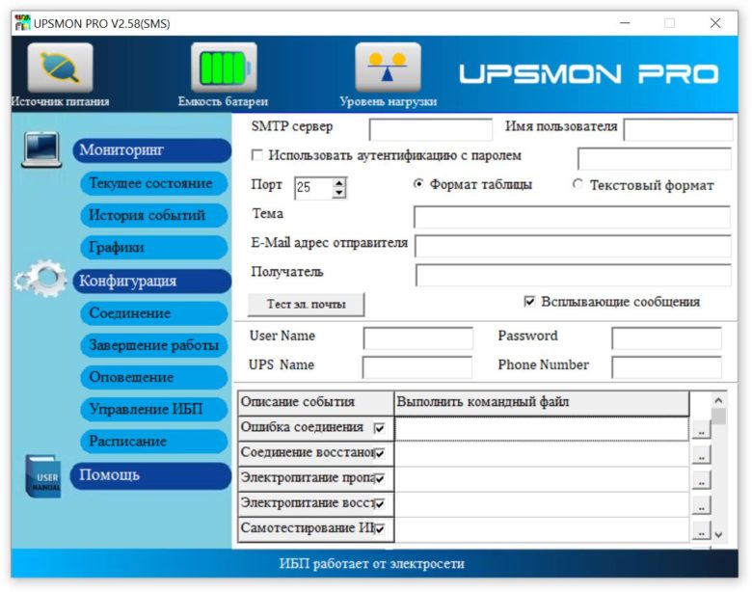Screen dimensions: 752x592
Task: Click the UPS Name input field
Action: [x=417, y=367]
